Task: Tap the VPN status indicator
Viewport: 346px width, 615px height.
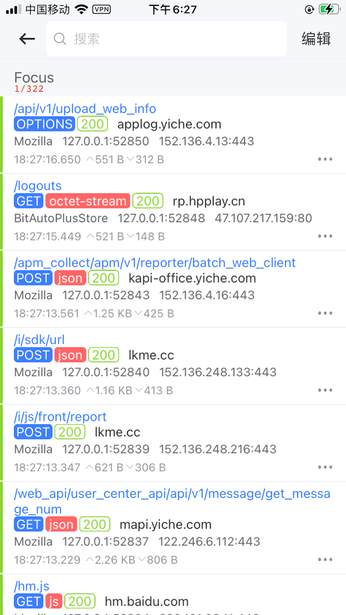Action: click(x=101, y=9)
